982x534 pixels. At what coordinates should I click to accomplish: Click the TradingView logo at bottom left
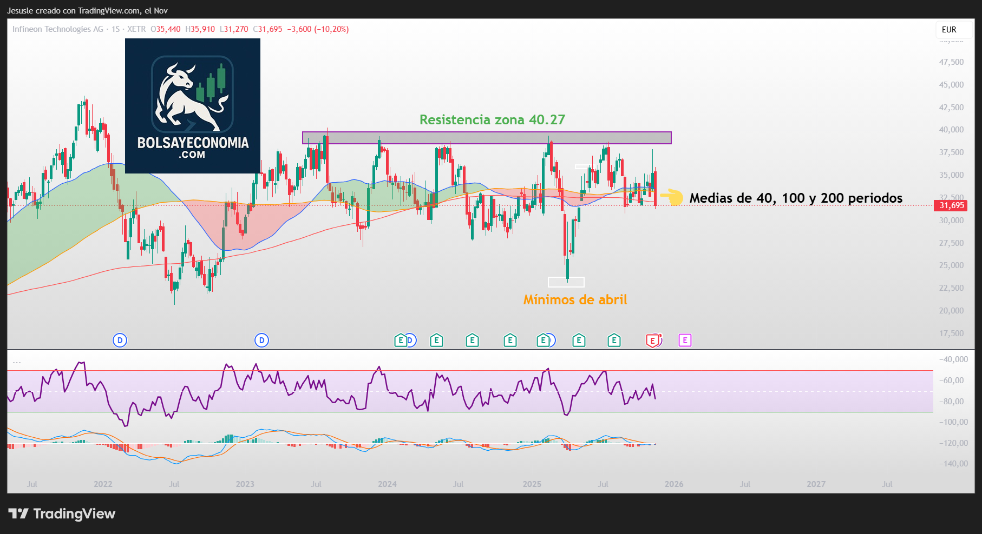[x=62, y=513]
